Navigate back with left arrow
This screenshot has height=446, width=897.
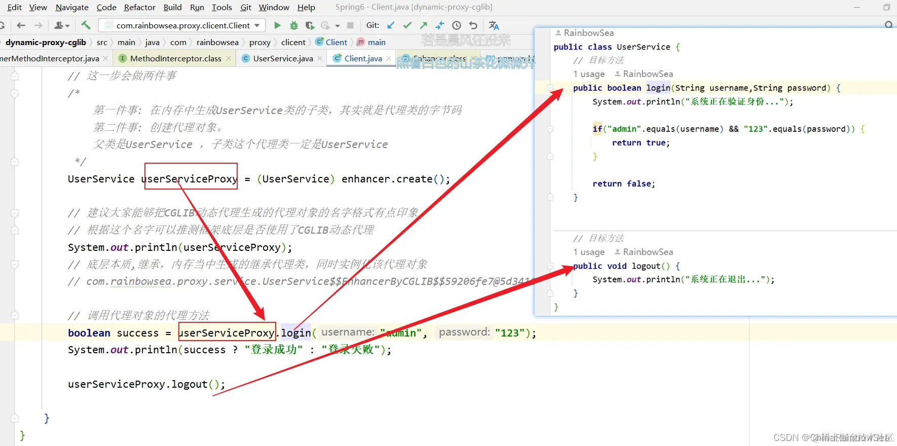coord(21,25)
